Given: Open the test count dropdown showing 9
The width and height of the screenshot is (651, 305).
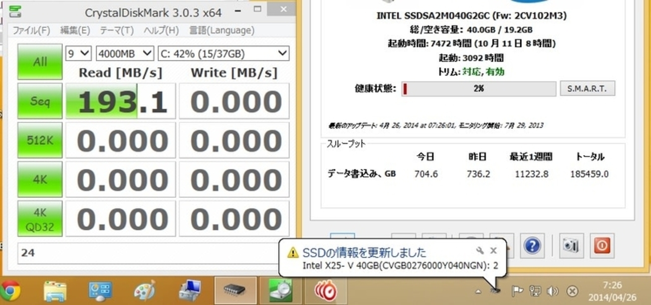Looking at the screenshot, I should pyautogui.click(x=78, y=53).
